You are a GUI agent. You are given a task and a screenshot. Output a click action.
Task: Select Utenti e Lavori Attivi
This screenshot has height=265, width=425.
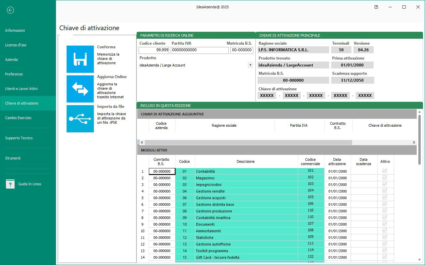[21, 89]
